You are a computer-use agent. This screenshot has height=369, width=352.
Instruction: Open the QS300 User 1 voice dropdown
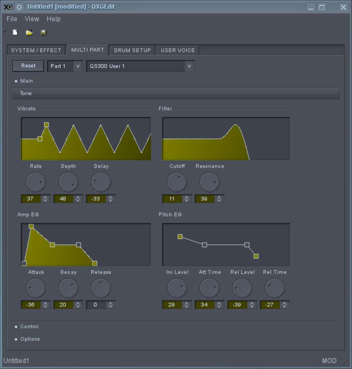tap(140, 66)
